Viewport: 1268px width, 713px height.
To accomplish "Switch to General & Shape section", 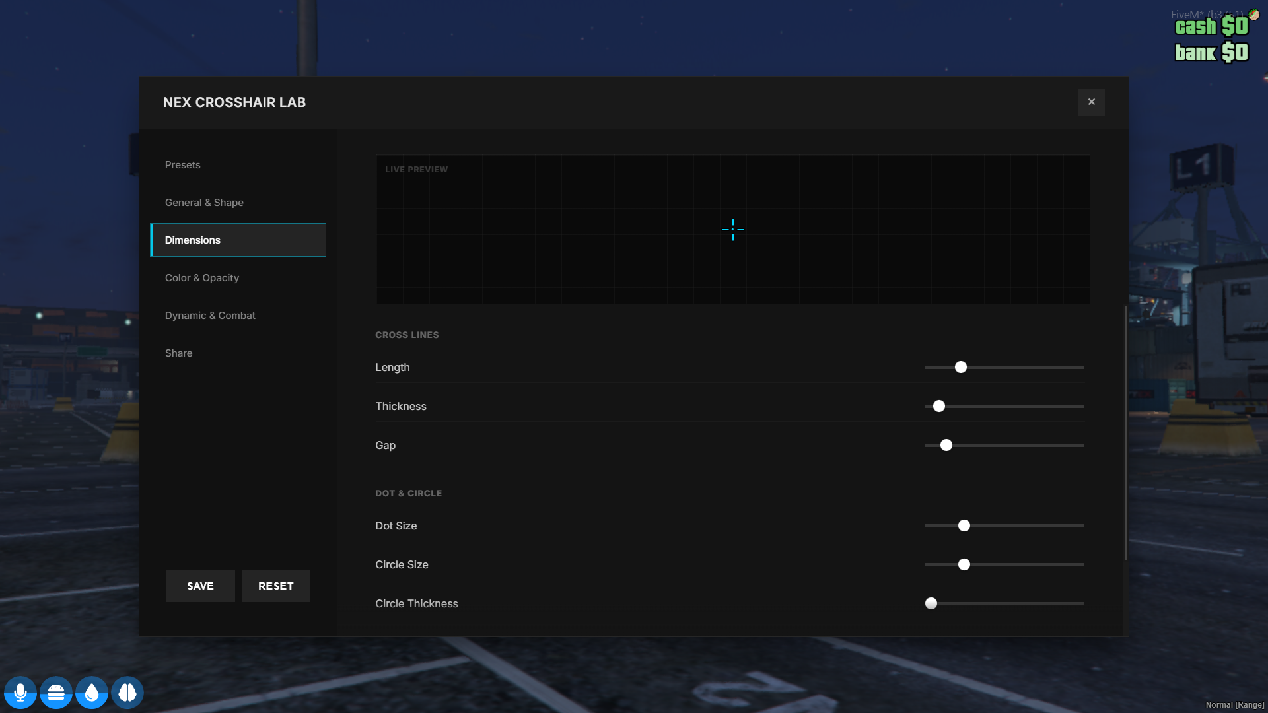I will click(238, 202).
